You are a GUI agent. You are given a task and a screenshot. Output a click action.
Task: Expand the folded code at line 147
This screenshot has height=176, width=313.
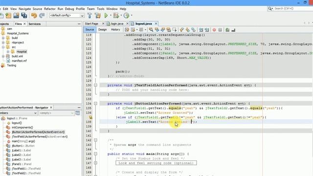click(95, 163)
